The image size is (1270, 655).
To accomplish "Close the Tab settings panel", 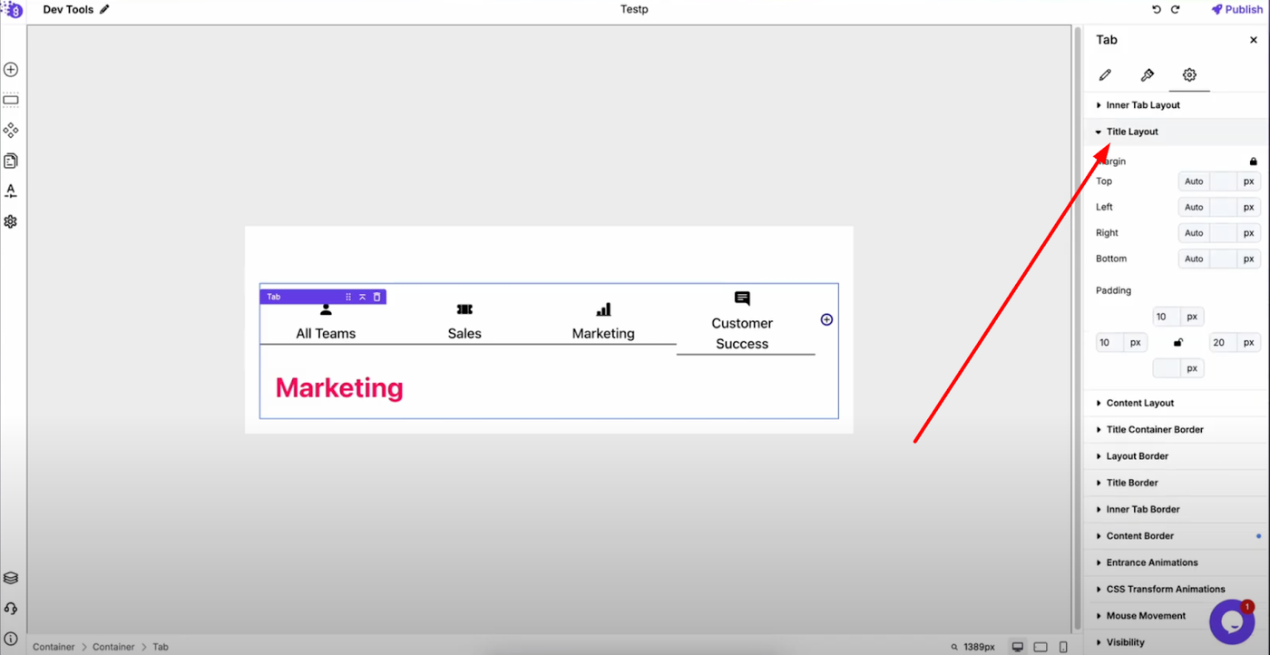I will (x=1254, y=40).
